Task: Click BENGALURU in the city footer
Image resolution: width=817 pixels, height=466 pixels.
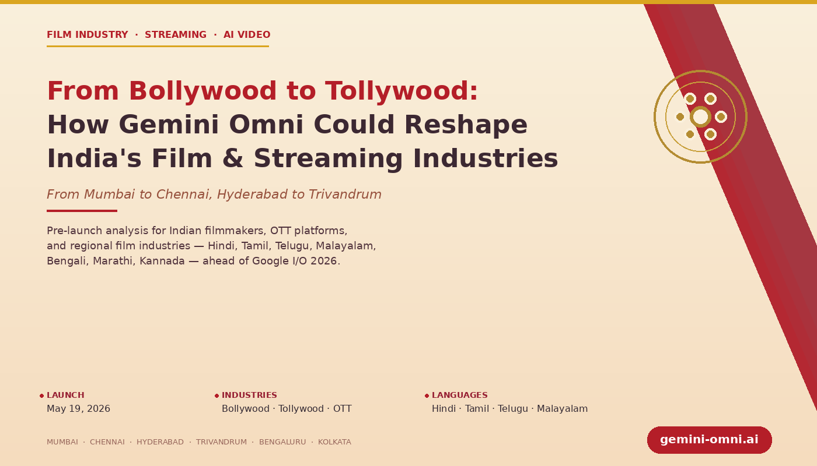Action: pos(282,442)
